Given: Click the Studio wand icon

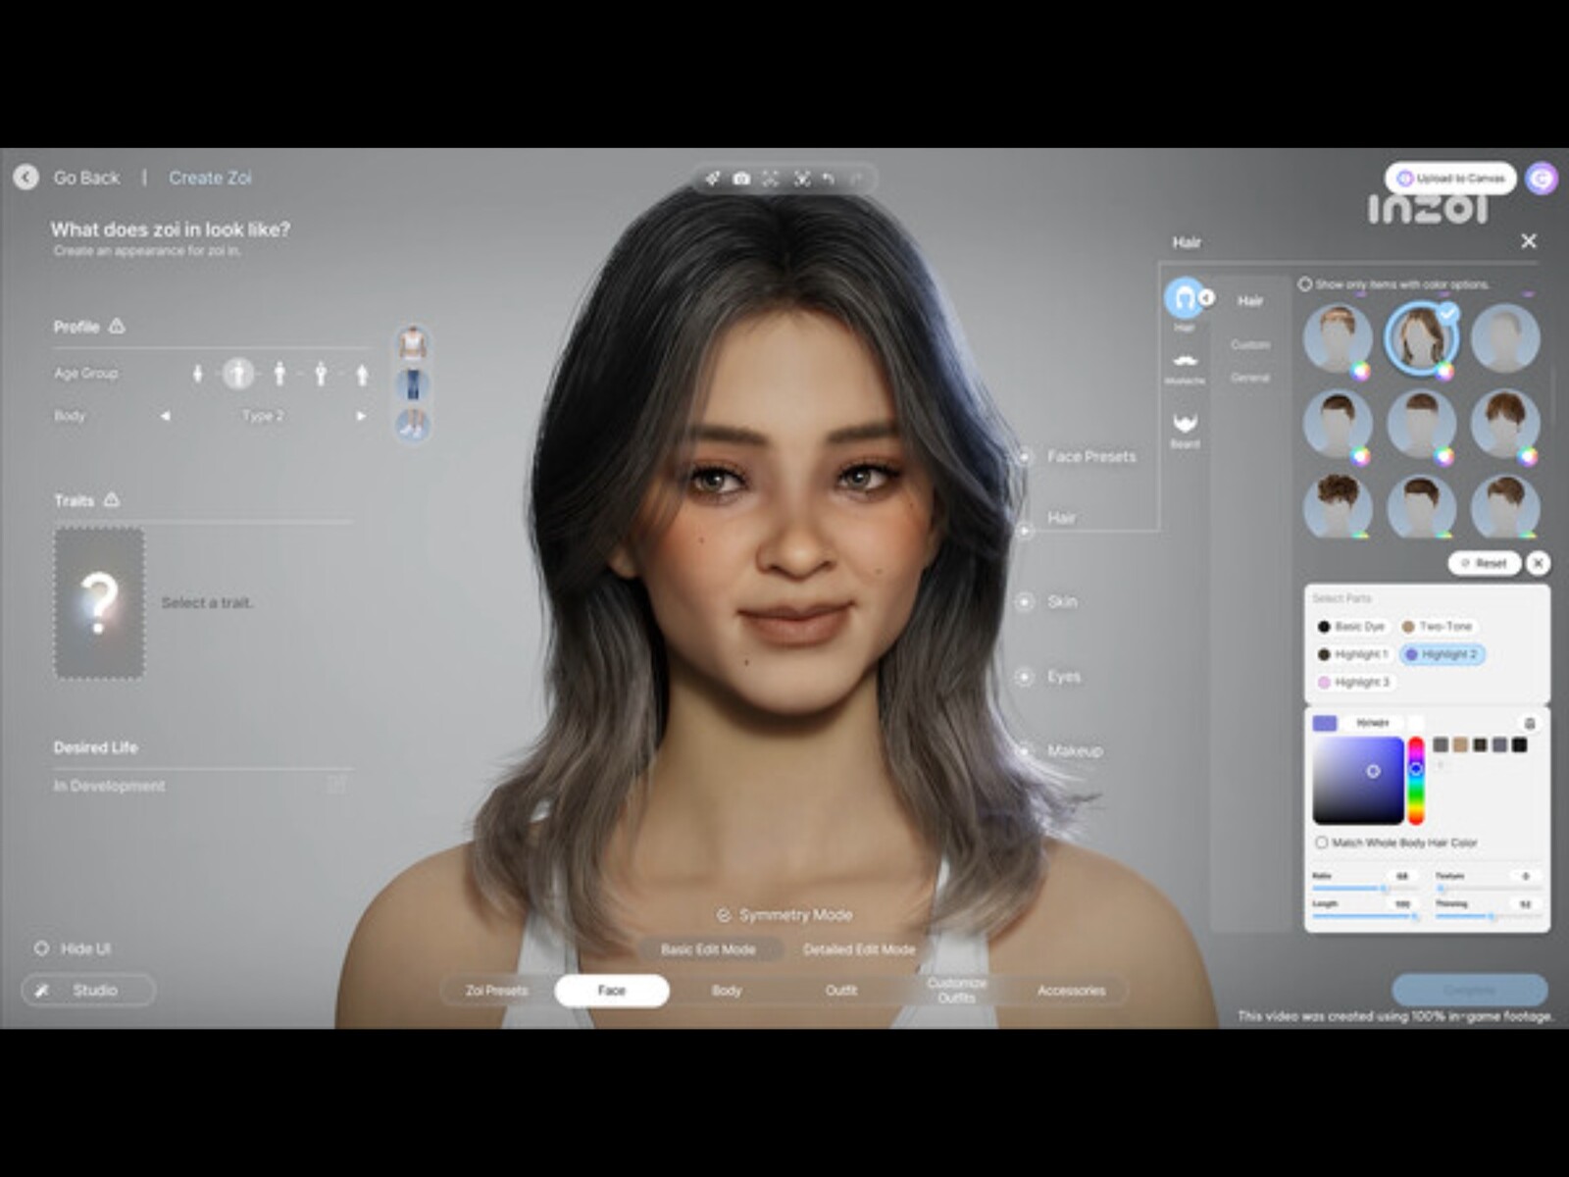Looking at the screenshot, I should [42, 991].
